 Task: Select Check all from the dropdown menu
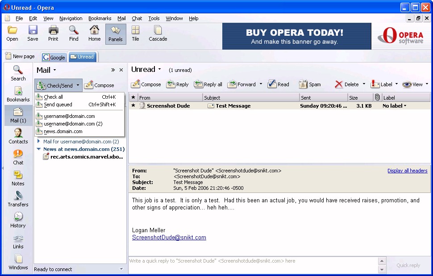pyautogui.click(x=54, y=97)
